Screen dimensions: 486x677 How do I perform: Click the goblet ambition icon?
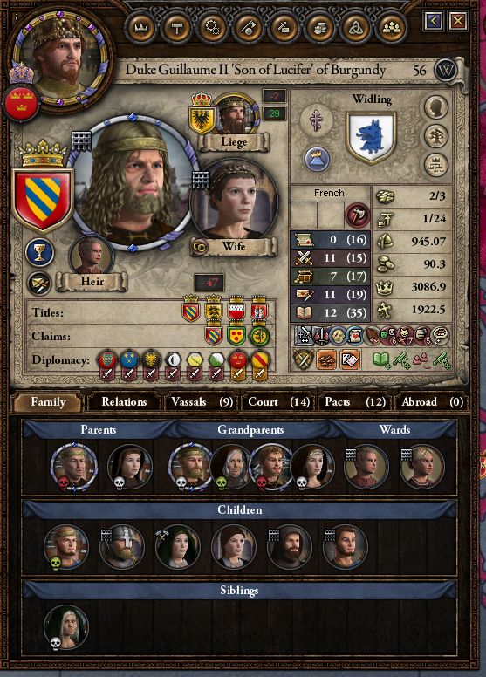click(x=39, y=252)
